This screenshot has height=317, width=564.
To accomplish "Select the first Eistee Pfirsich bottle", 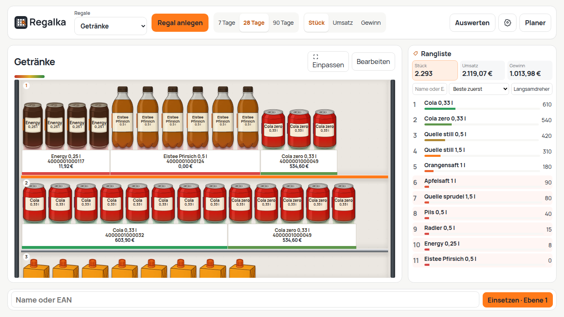I will pos(123,117).
